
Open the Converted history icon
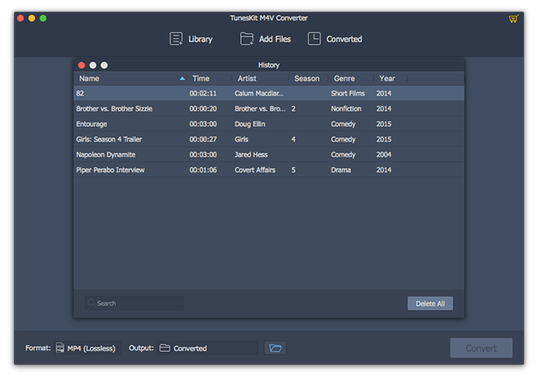pyautogui.click(x=315, y=39)
